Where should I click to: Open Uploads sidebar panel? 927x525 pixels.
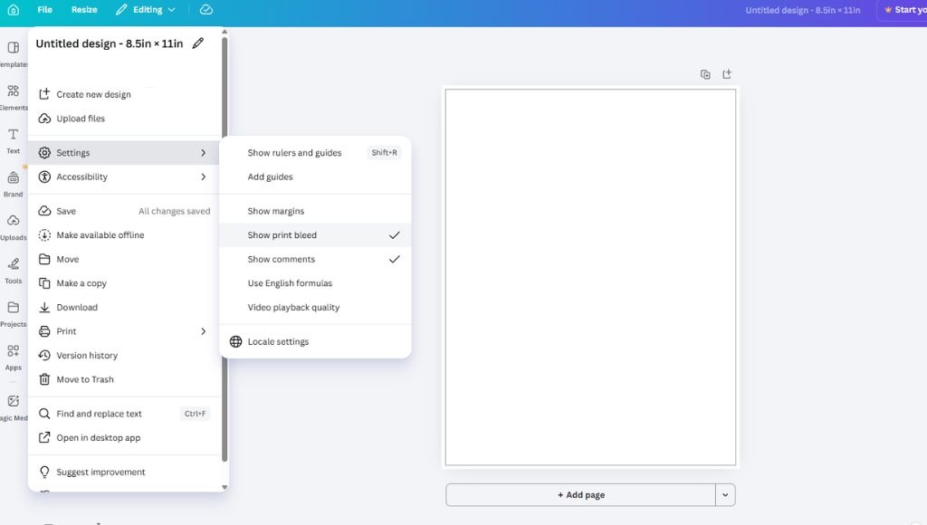tap(13, 226)
